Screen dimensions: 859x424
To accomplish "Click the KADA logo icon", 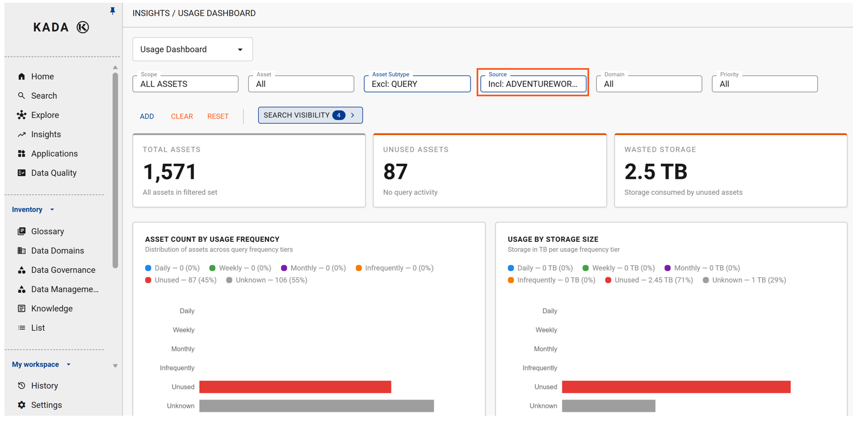I will point(83,27).
